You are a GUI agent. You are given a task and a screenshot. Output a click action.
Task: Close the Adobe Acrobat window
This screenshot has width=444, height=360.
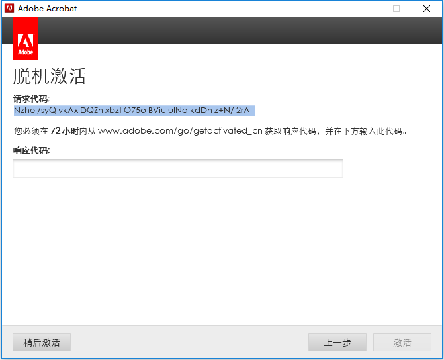coord(427,9)
